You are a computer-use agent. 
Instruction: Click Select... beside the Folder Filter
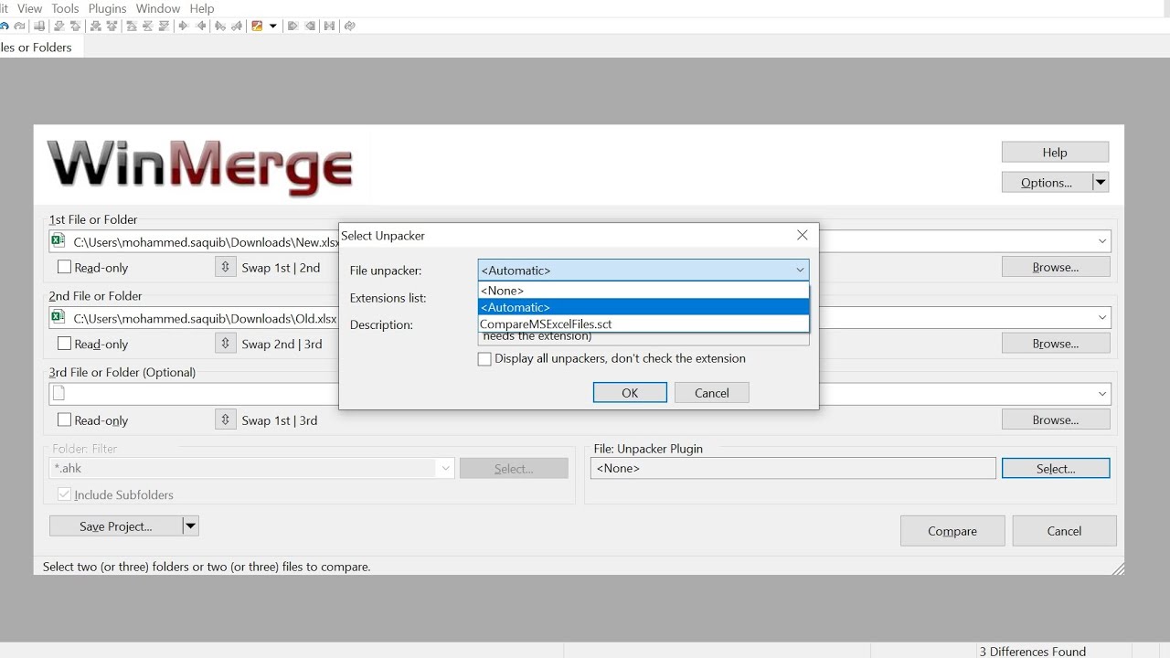coord(514,468)
